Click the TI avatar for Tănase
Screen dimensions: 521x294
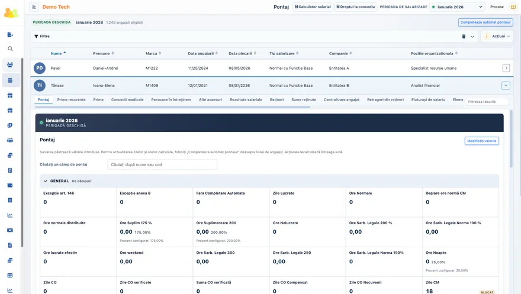point(40,85)
